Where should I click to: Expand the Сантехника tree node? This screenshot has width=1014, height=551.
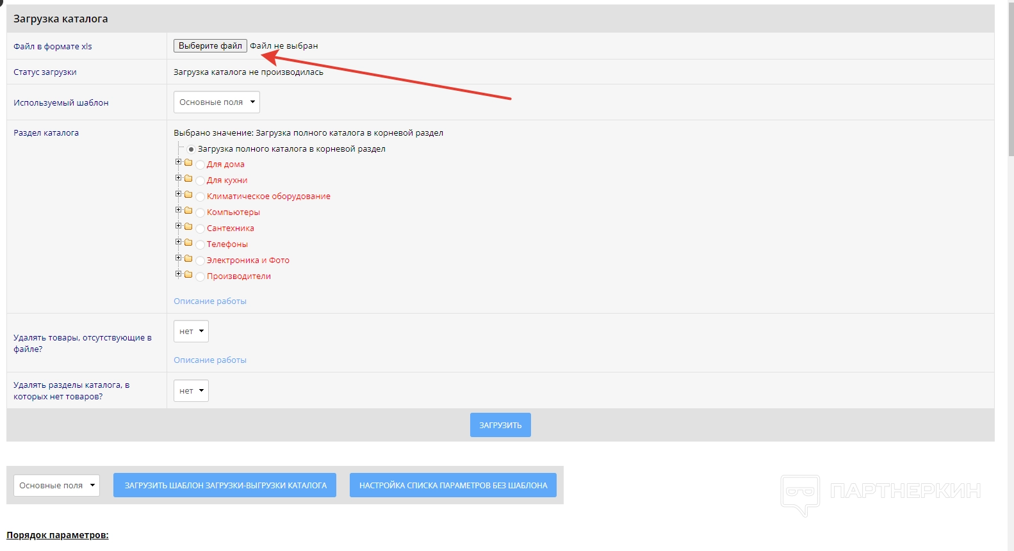click(x=178, y=226)
